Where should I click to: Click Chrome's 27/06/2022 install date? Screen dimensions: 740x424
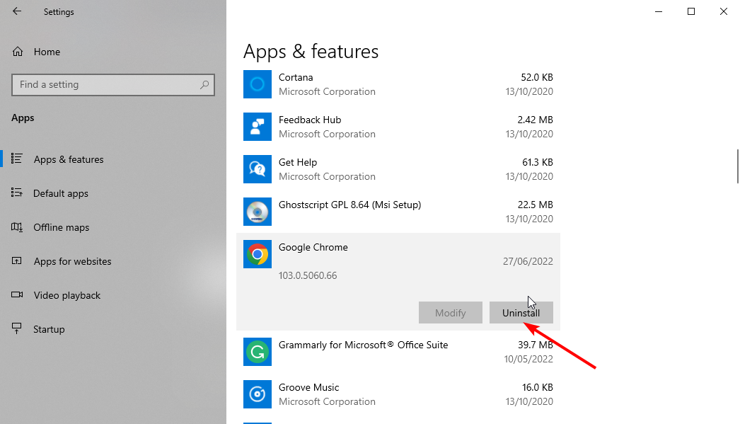pyautogui.click(x=528, y=262)
